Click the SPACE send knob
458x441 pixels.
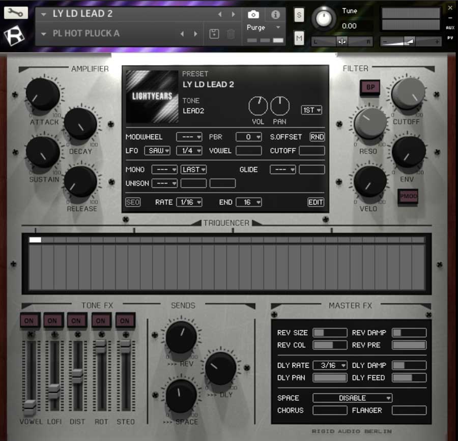point(181,396)
